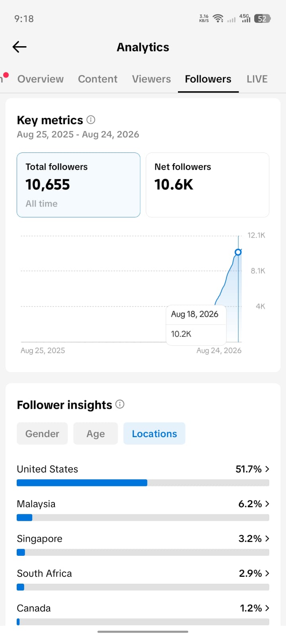Expand South Africa chevron

(x=267, y=573)
